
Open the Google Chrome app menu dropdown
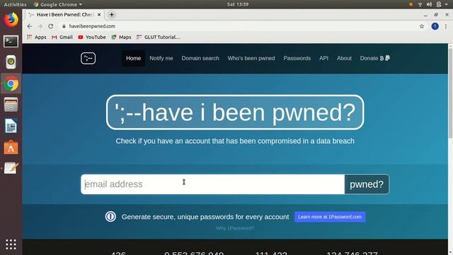58,4
